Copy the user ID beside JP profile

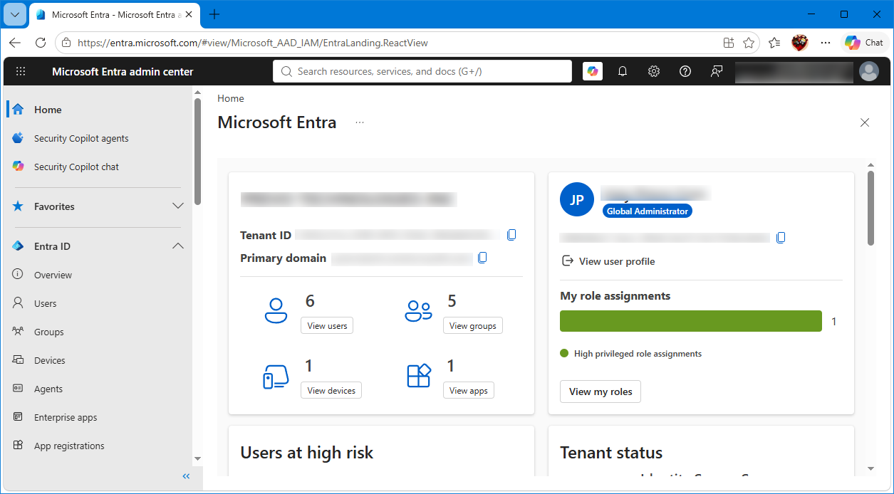click(x=781, y=238)
